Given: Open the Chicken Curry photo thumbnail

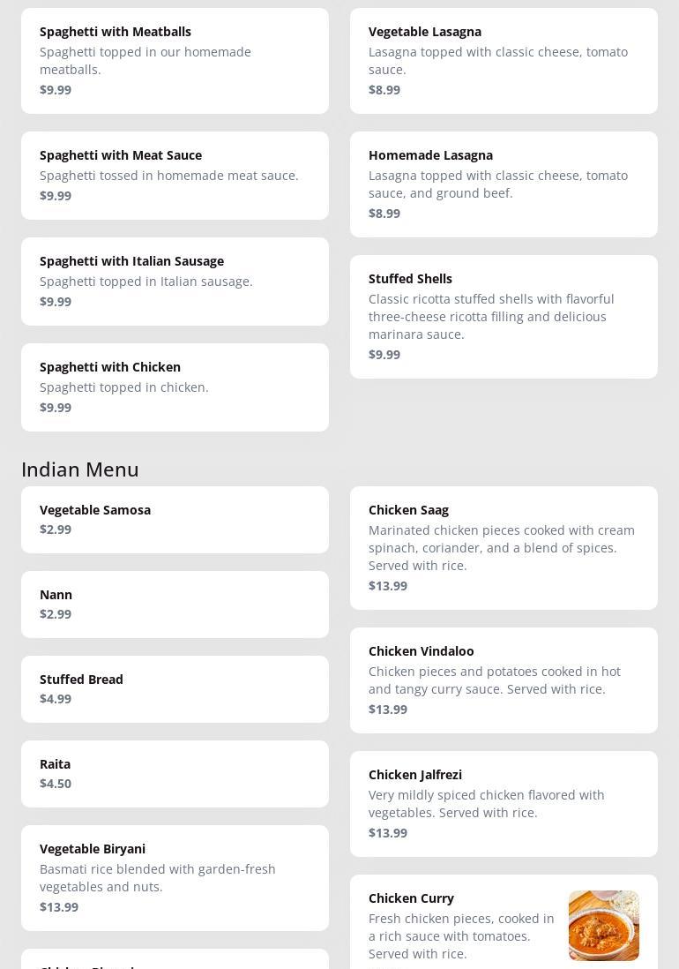Looking at the screenshot, I should 603,925.
